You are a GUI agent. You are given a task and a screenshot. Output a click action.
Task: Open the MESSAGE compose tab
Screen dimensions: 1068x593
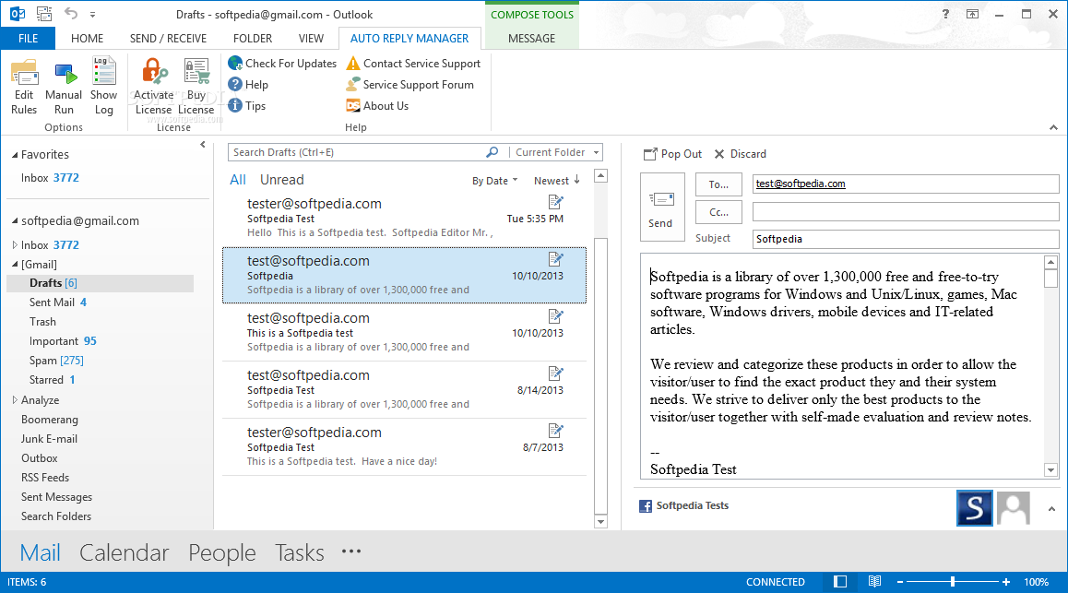tap(531, 38)
